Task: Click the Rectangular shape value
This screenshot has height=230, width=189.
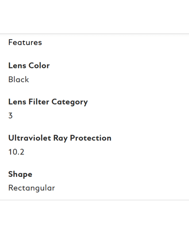Action: [32, 188]
